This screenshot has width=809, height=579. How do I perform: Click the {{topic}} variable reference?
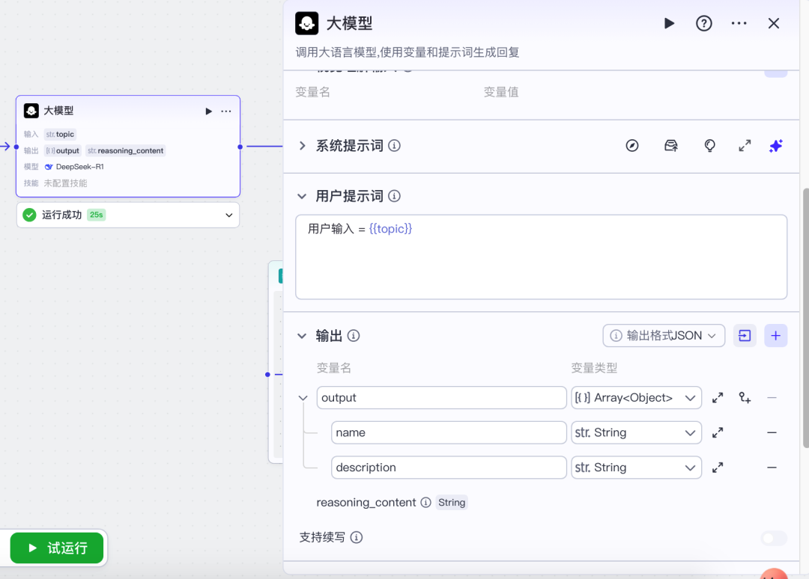pos(390,229)
